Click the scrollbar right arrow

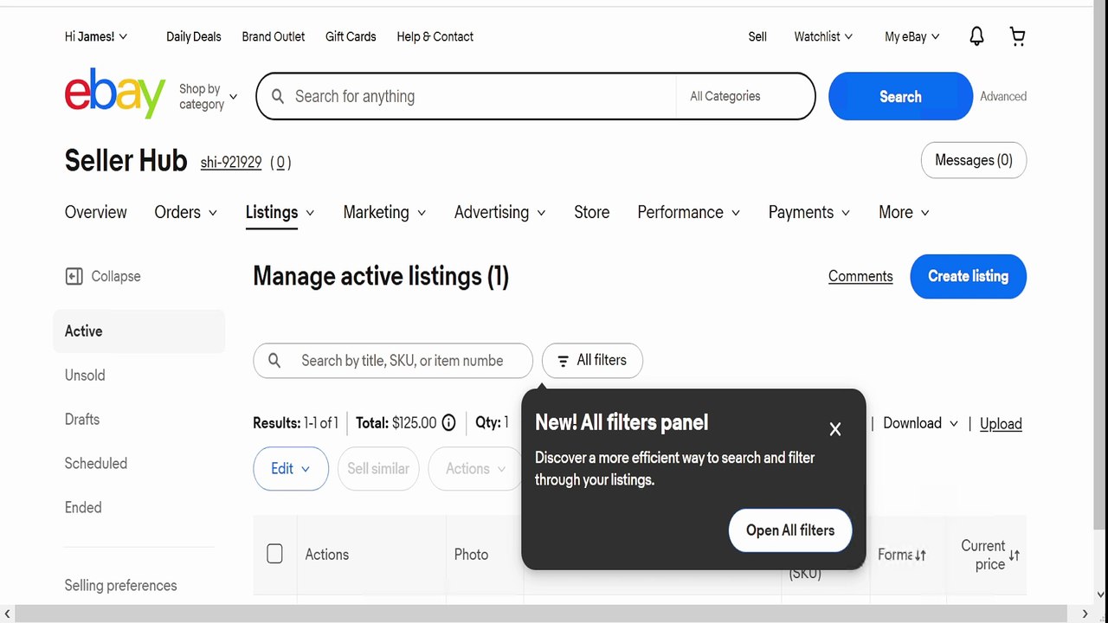[1085, 613]
